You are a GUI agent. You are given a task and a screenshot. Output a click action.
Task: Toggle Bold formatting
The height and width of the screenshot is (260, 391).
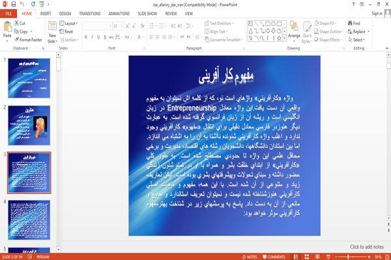86,37
